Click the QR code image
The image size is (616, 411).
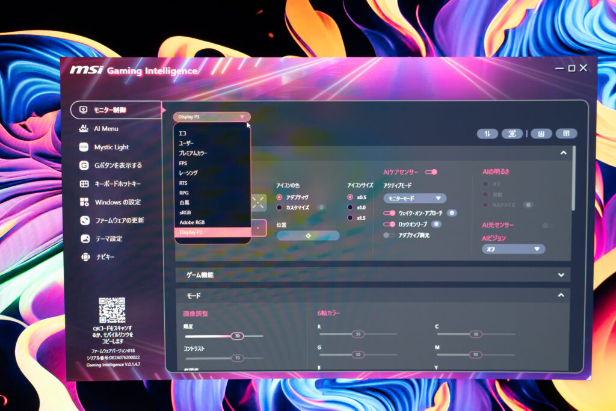[x=112, y=310]
